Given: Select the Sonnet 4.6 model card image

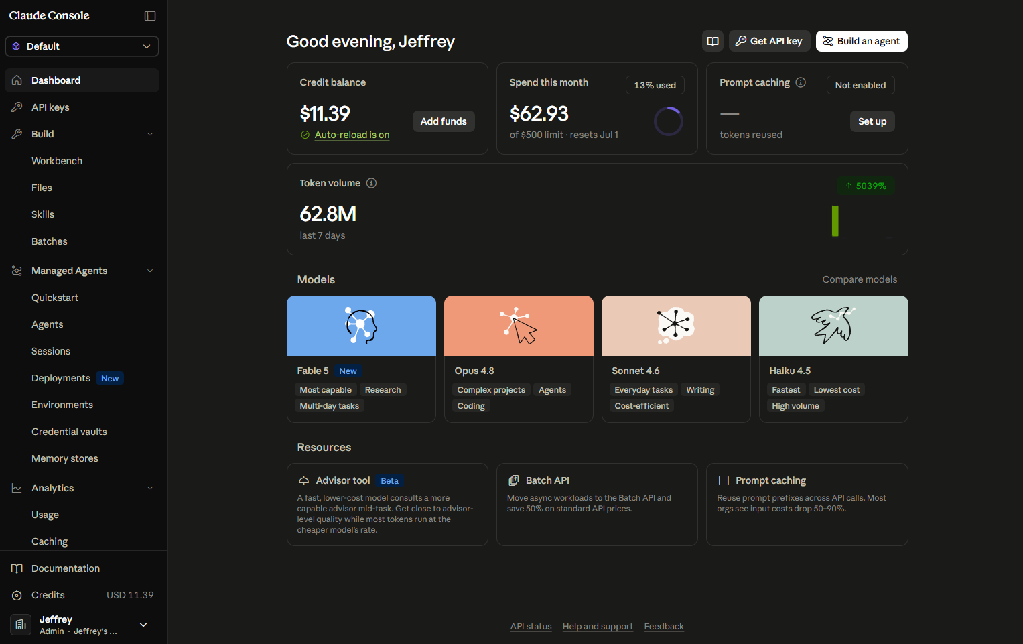Looking at the screenshot, I should coord(676,326).
